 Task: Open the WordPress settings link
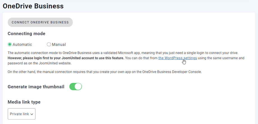point(178,58)
